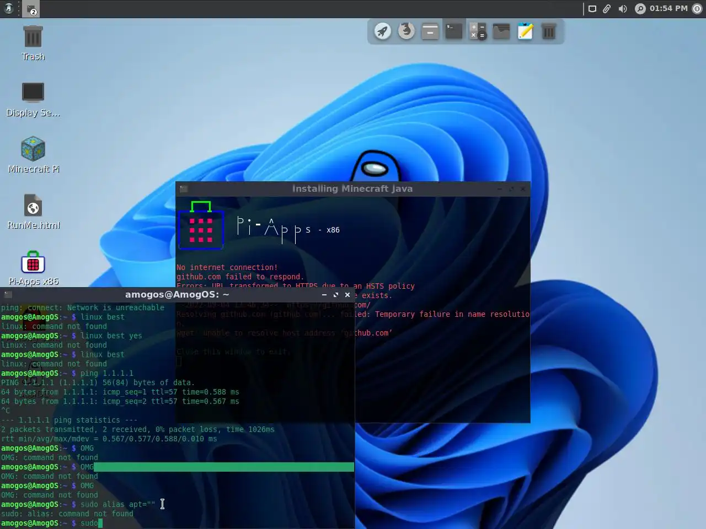The image size is (706, 529).
Task: Select the Trash desktop icon
Action: pos(33,43)
